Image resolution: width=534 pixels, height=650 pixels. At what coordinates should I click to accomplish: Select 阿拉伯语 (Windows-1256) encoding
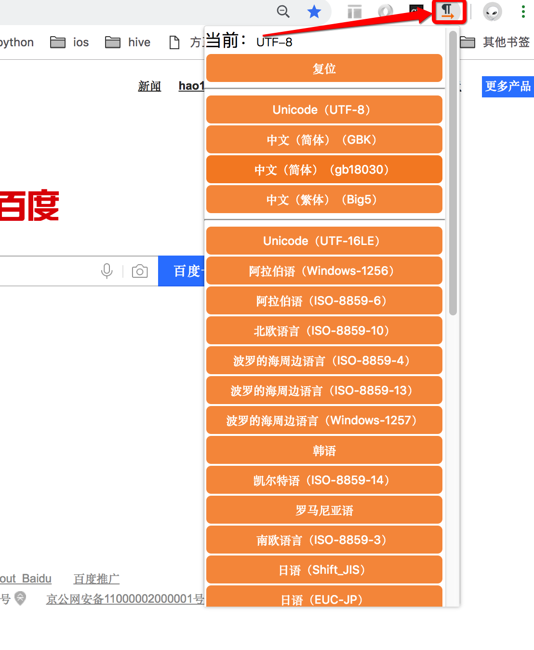324,271
